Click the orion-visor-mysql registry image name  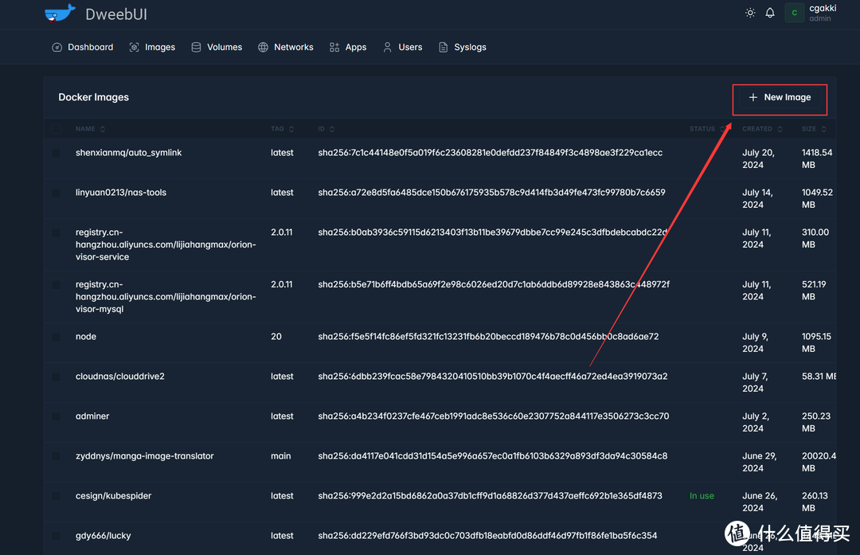(166, 297)
